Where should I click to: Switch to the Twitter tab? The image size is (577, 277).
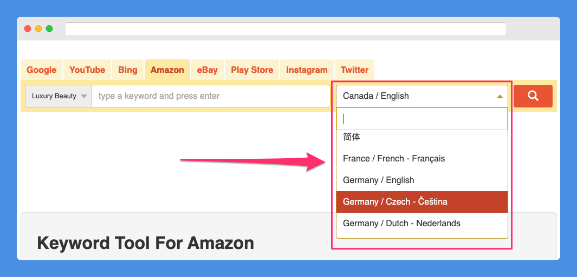[x=354, y=70]
